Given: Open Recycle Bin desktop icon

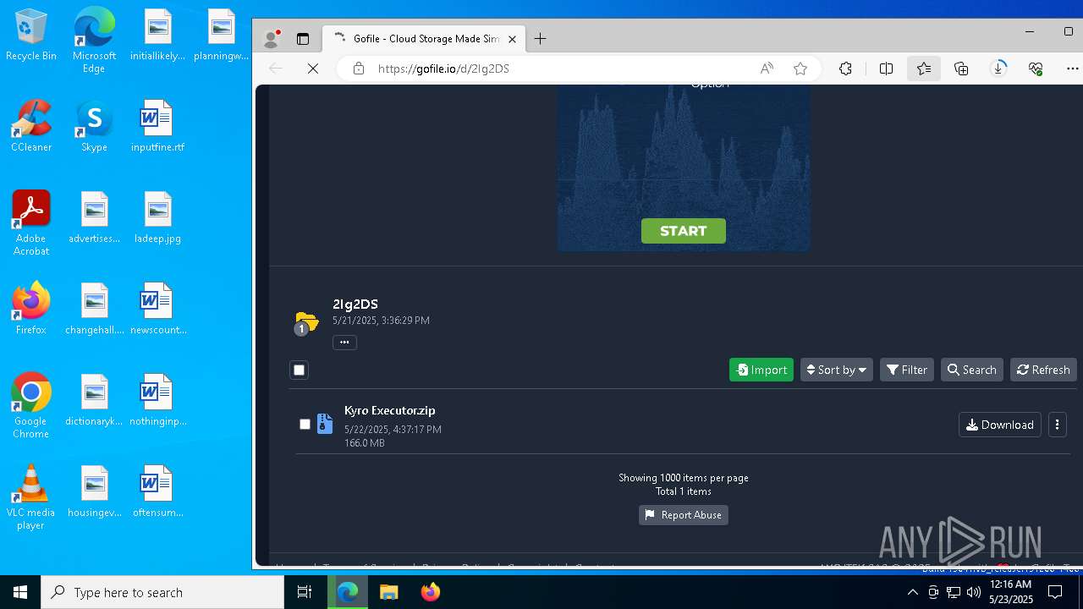Looking at the screenshot, I should [x=31, y=36].
